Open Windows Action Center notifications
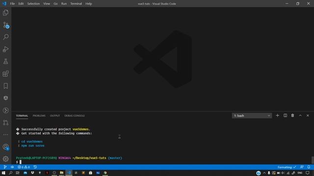 click(308, 173)
